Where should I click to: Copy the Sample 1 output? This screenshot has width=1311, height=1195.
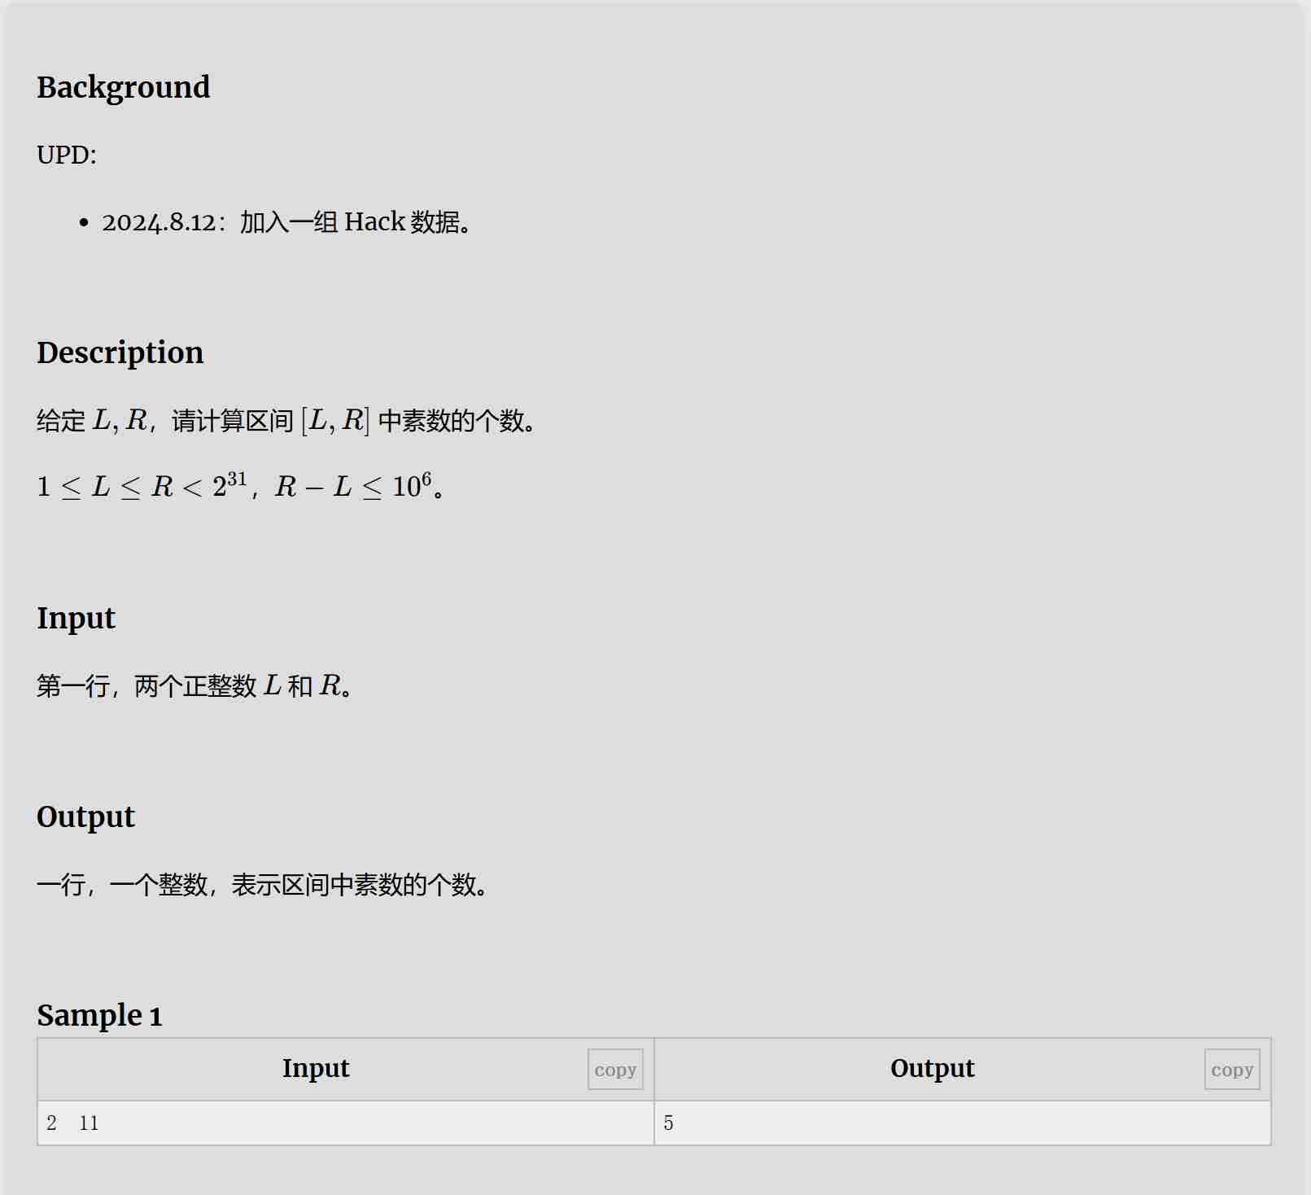point(1232,1069)
